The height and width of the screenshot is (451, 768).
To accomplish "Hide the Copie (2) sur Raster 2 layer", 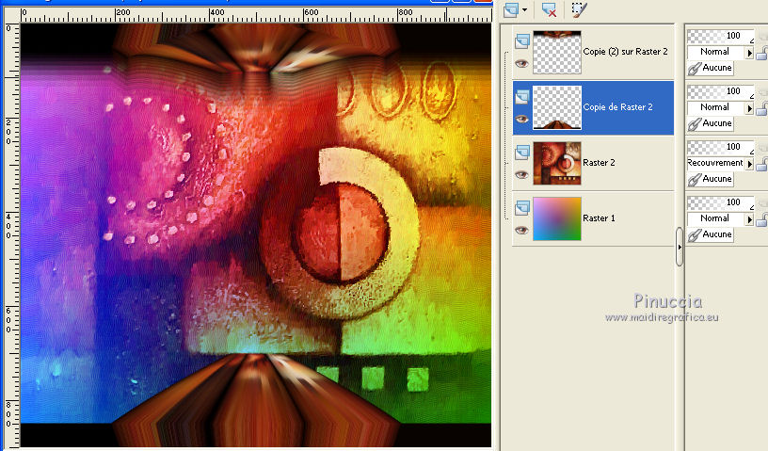I will pyautogui.click(x=521, y=64).
